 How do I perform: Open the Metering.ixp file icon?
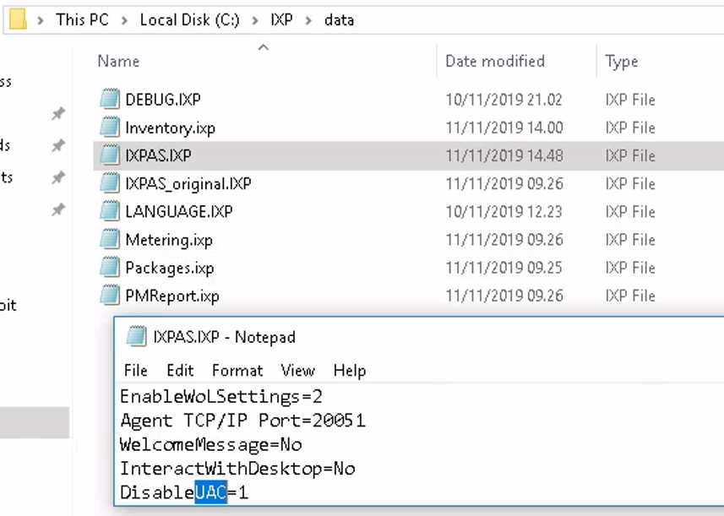coord(109,240)
